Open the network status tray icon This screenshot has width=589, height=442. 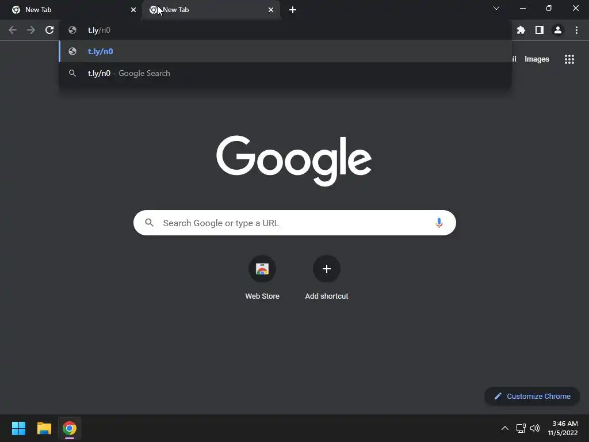click(521, 428)
